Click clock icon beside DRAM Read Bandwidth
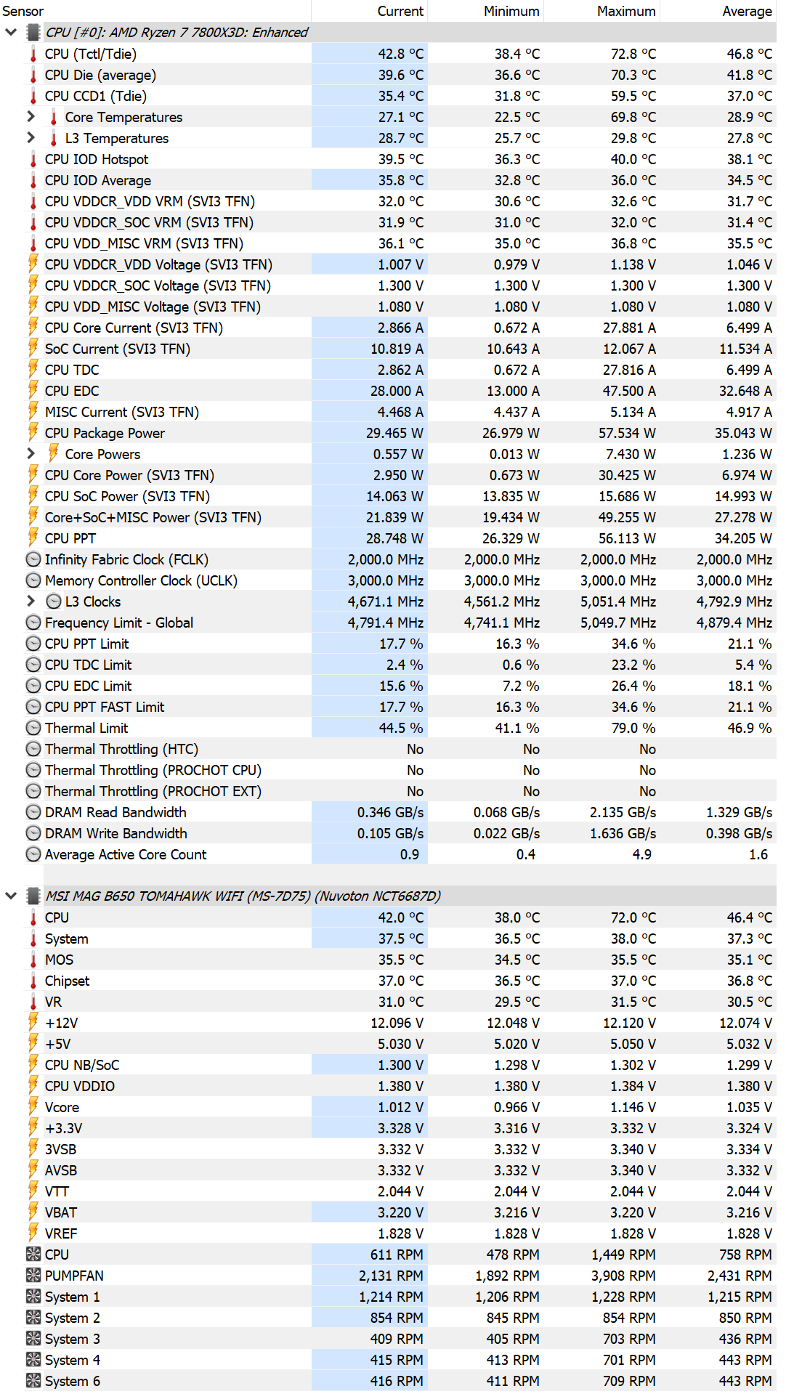794x1394 pixels. (x=33, y=812)
